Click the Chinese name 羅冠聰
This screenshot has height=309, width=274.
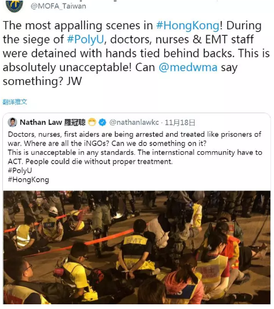click(75, 123)
